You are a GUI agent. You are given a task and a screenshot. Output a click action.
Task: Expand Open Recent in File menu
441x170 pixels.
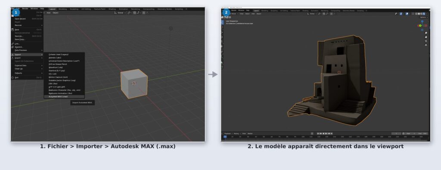tap(27, 19)
